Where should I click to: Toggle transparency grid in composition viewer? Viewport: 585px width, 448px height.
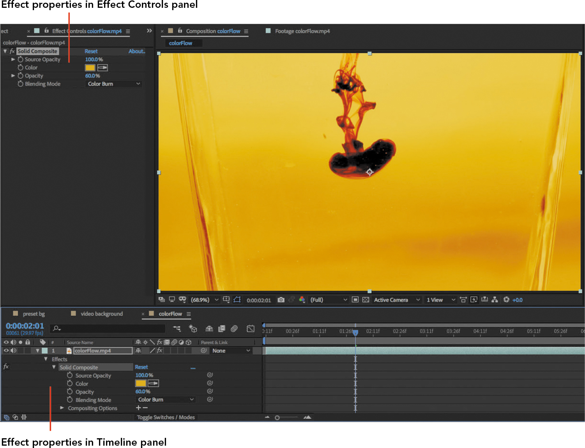click(x=366, y=300)
